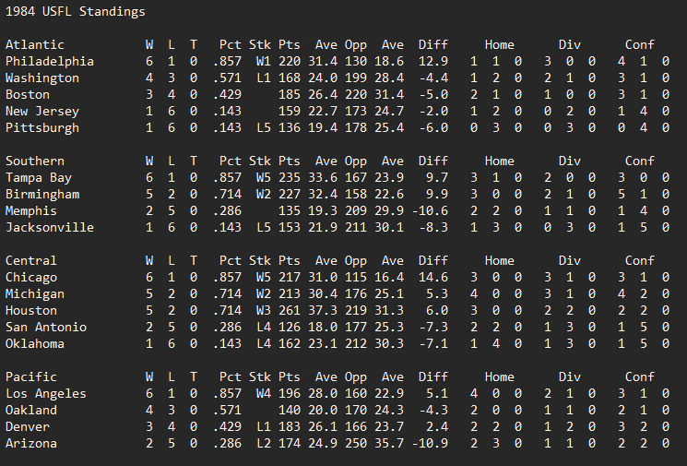The height and width of the screenshot is (466, 687).
Task: Select the San Antonio team name
Action: pyautogui.click(x=45, y=328)
